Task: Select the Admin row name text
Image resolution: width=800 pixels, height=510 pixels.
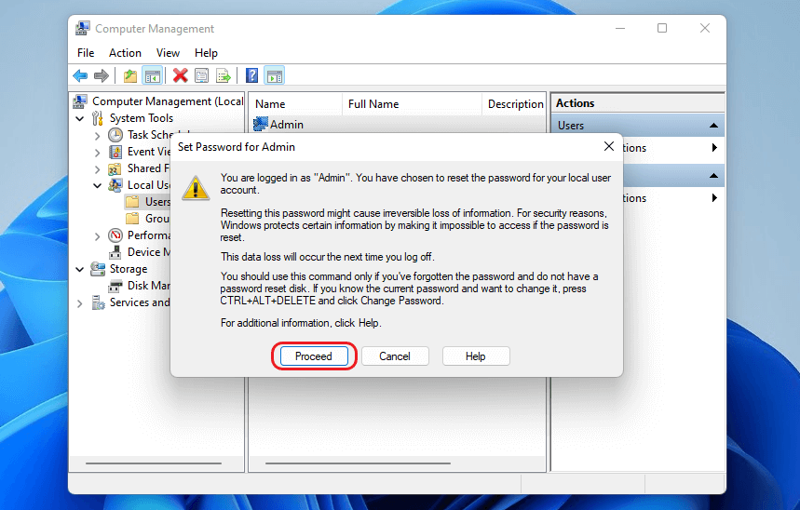Action: pos(287,125)
